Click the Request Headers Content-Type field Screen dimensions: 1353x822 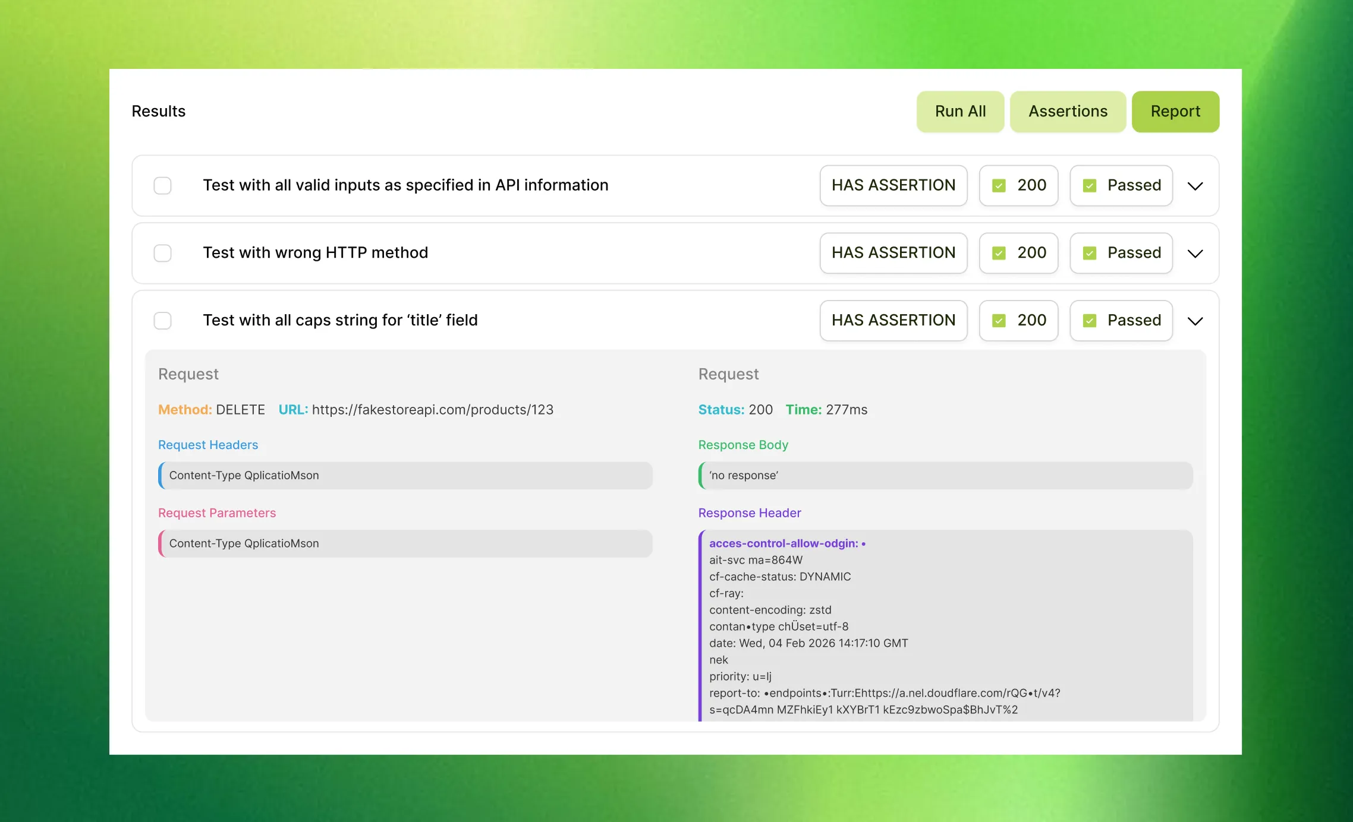[x=405, y=476]
